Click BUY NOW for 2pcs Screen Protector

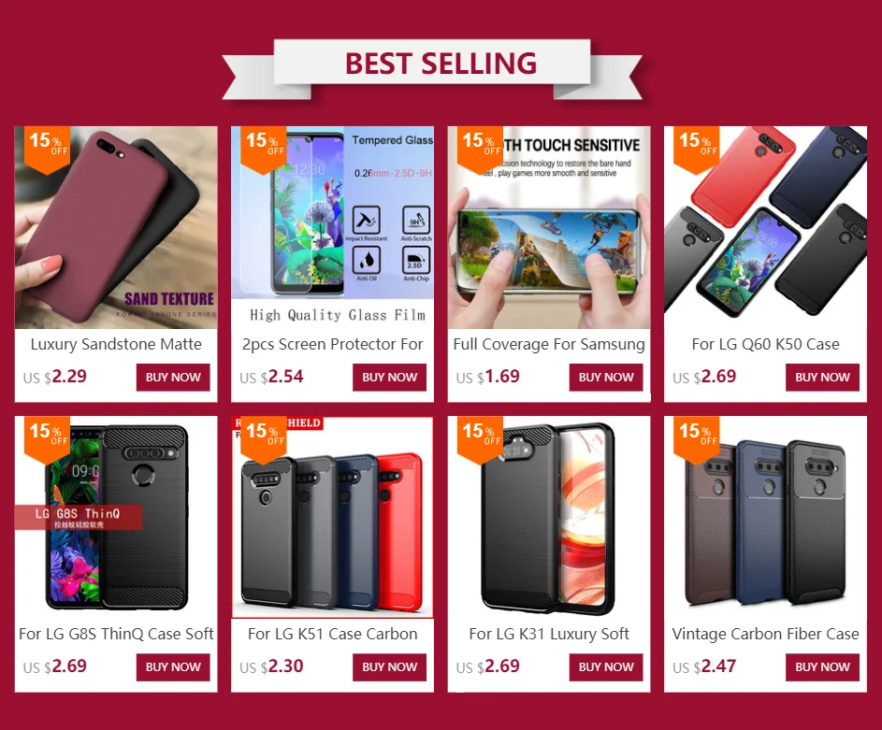pyautogui.click(x=389, y=377)
